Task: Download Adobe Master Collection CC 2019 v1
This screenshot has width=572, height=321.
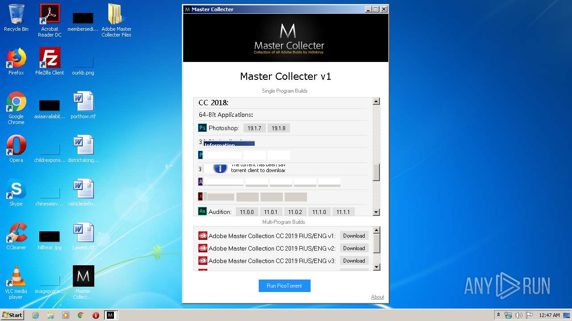Action: click(x=354, y=236)
